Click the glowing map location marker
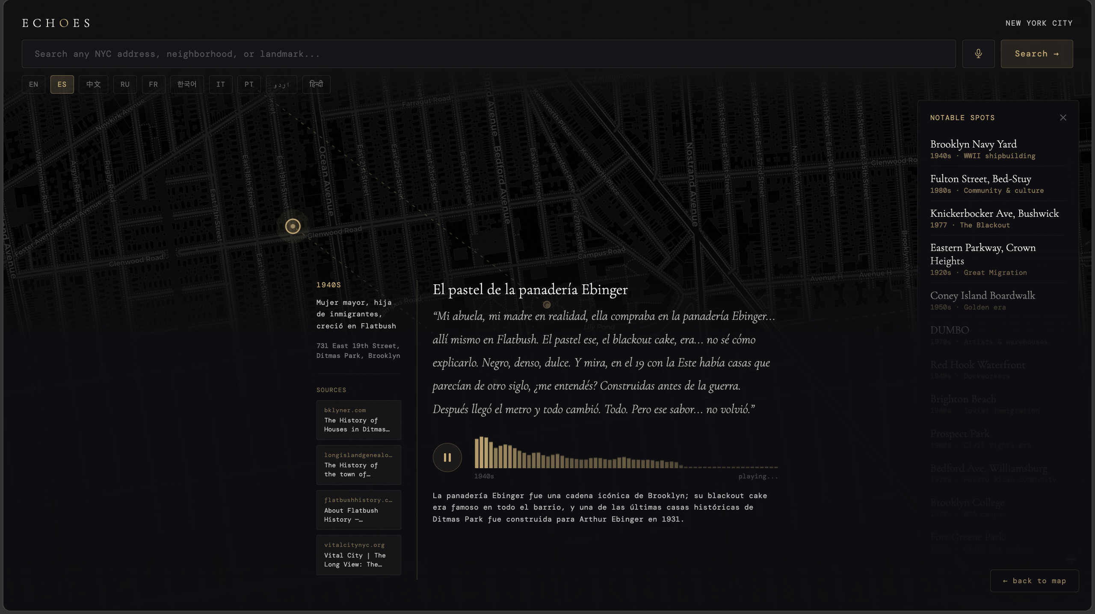 [x=293, y=226]
